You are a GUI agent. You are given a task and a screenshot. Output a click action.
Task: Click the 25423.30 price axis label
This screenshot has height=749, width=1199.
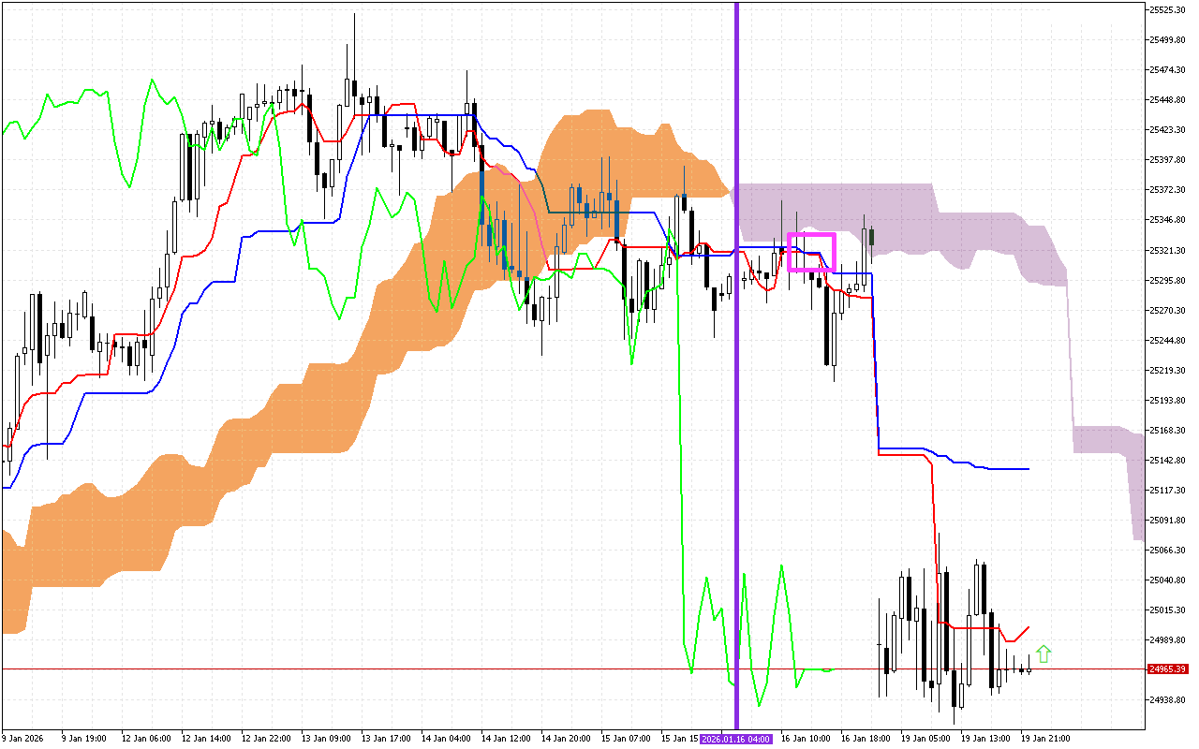click(x=1167, y=130)
